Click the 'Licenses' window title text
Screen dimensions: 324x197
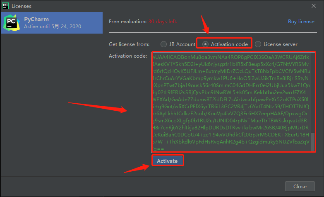pyautogui.click(x=22, y=6)
